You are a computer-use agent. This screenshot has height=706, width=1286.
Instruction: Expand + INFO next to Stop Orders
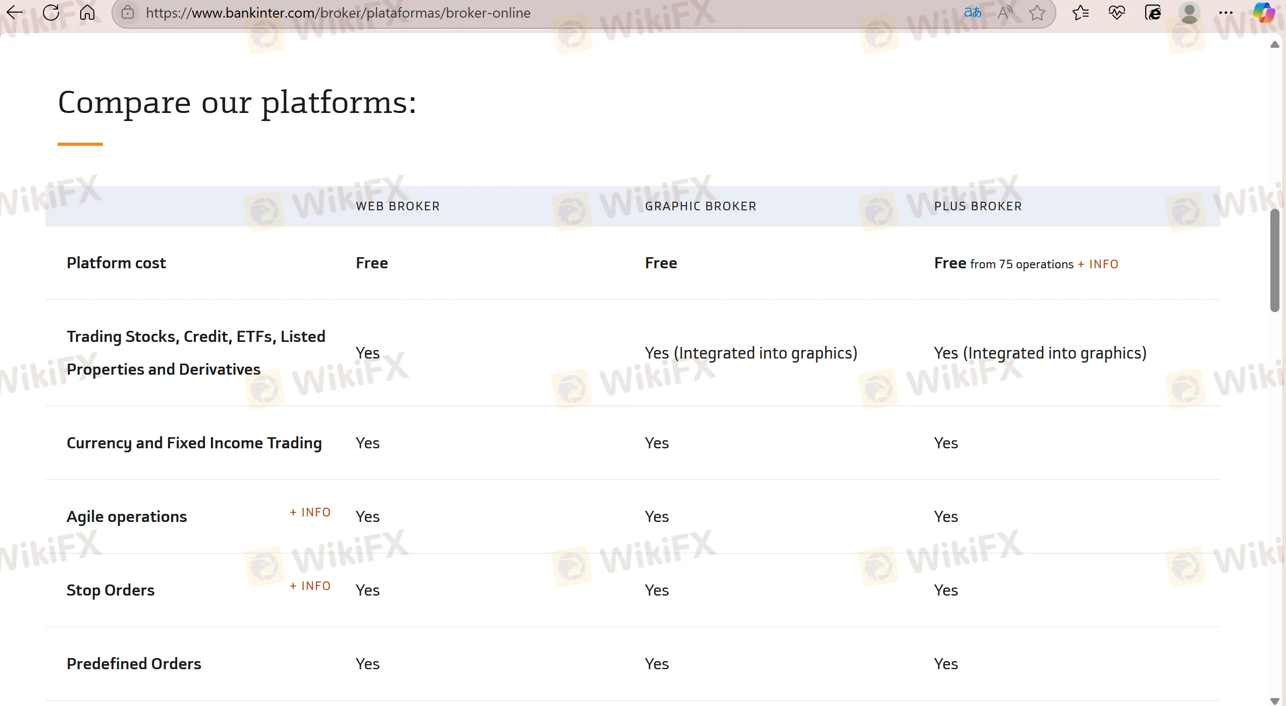pos(310,585)
